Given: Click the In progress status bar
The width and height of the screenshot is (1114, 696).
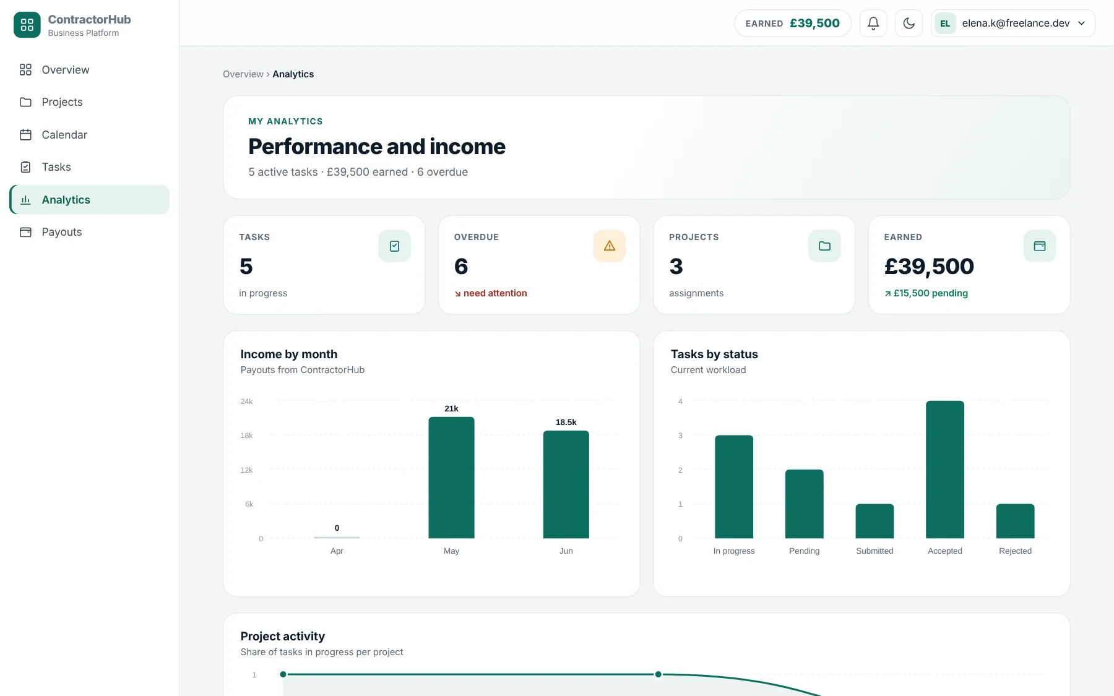Looking at the screenshot, I should [734, 487].
